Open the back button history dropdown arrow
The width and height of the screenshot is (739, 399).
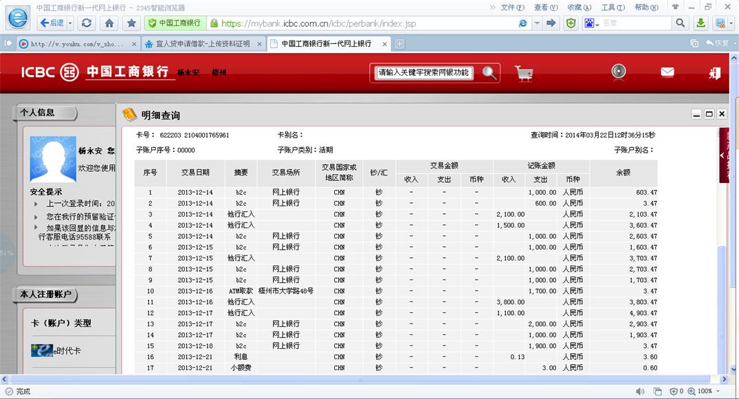69,23
